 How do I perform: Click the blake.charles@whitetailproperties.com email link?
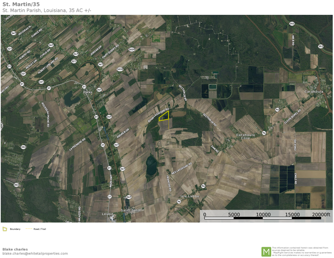[36, 253]
